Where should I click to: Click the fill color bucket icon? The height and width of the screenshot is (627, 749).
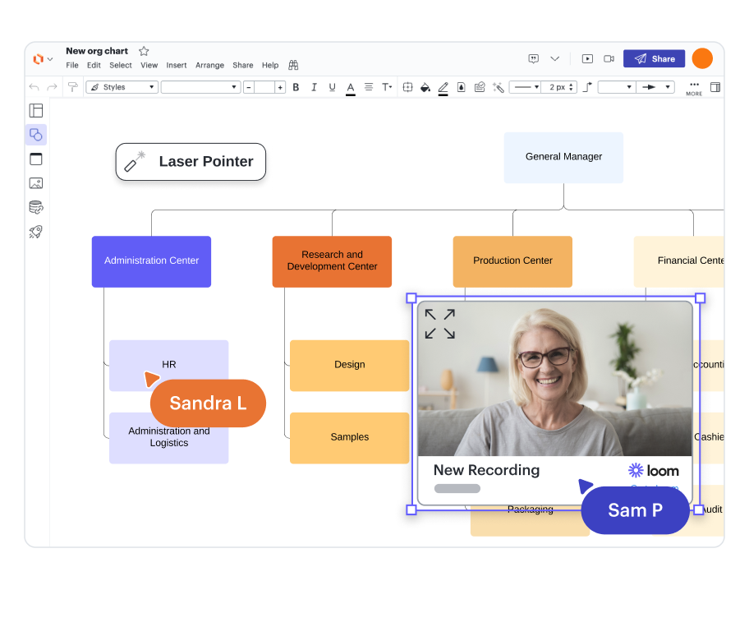(425, 87)
